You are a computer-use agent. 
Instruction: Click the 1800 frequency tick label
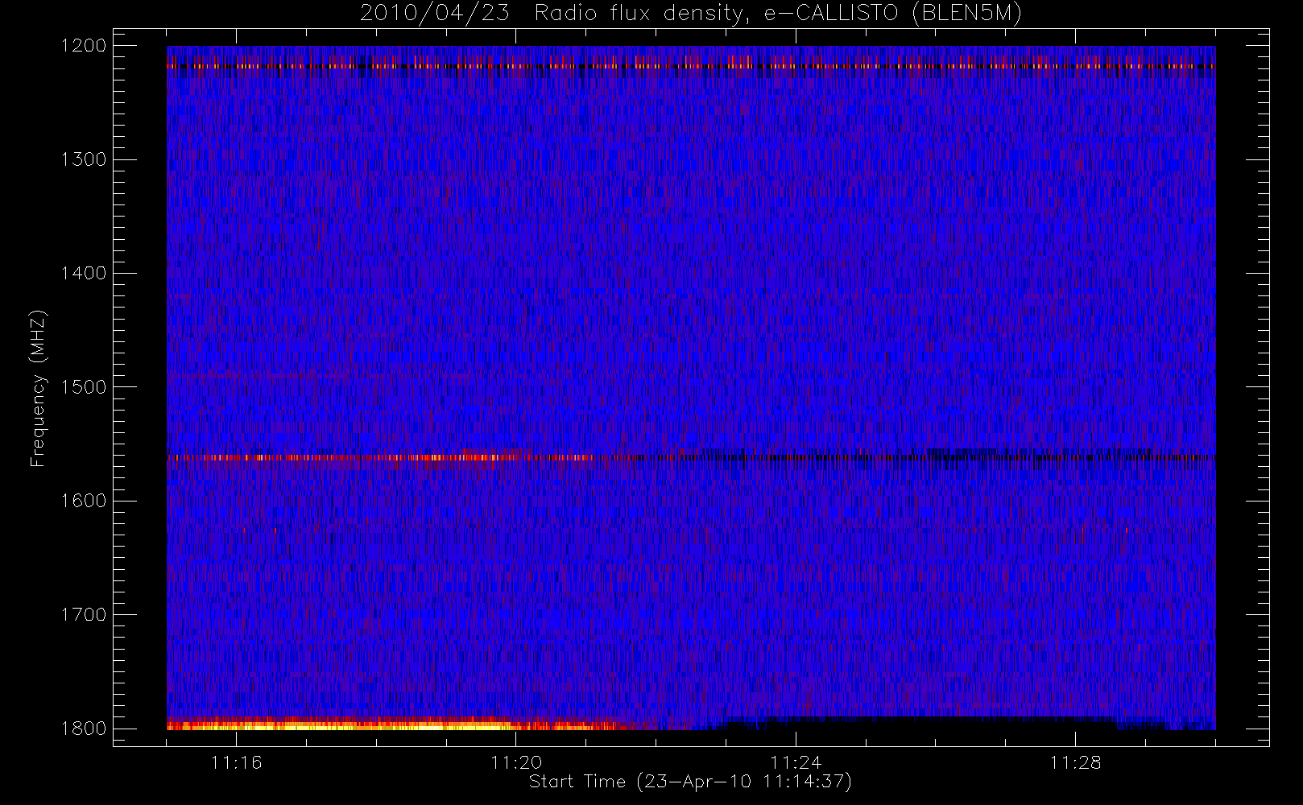click(x=84, y=729)
